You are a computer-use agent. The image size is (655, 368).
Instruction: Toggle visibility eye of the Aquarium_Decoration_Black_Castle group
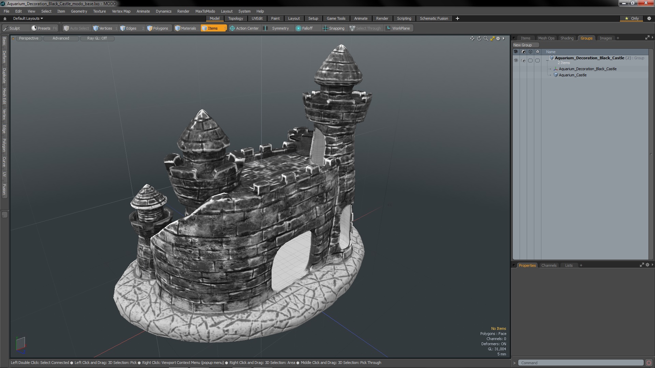click(516, 60)
